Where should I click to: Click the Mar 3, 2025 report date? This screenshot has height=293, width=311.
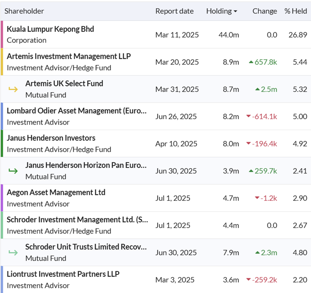(x=175, y=280)
